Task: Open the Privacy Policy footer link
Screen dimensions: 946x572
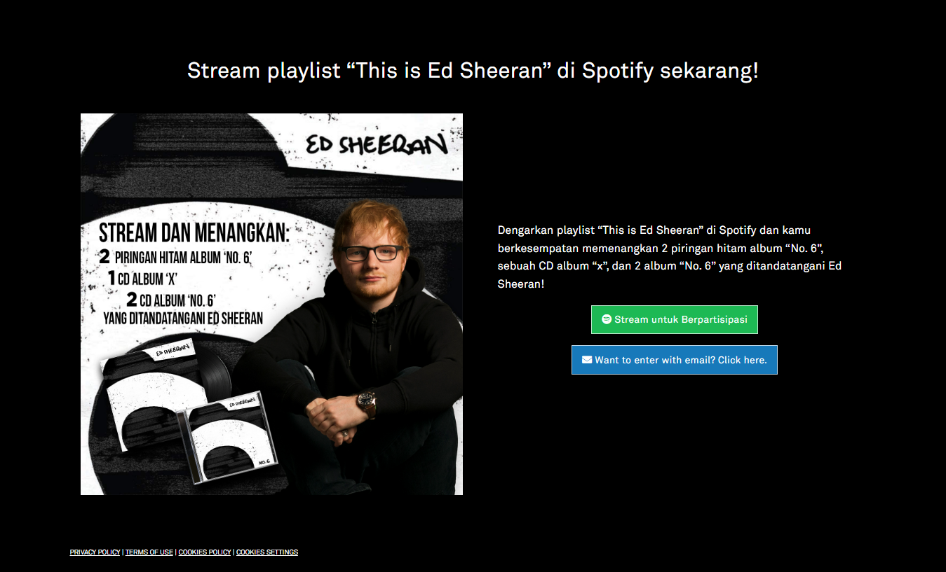Action: click(95, 552)
